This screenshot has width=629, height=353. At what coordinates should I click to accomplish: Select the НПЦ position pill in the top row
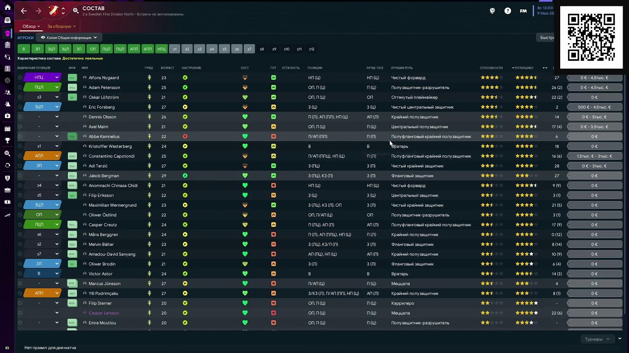[161, 49]
